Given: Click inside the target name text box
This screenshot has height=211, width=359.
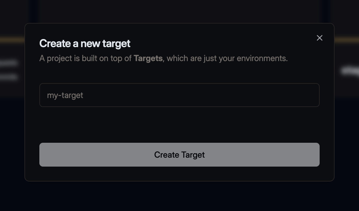Looking at the screenshot, I should point(179,95).
